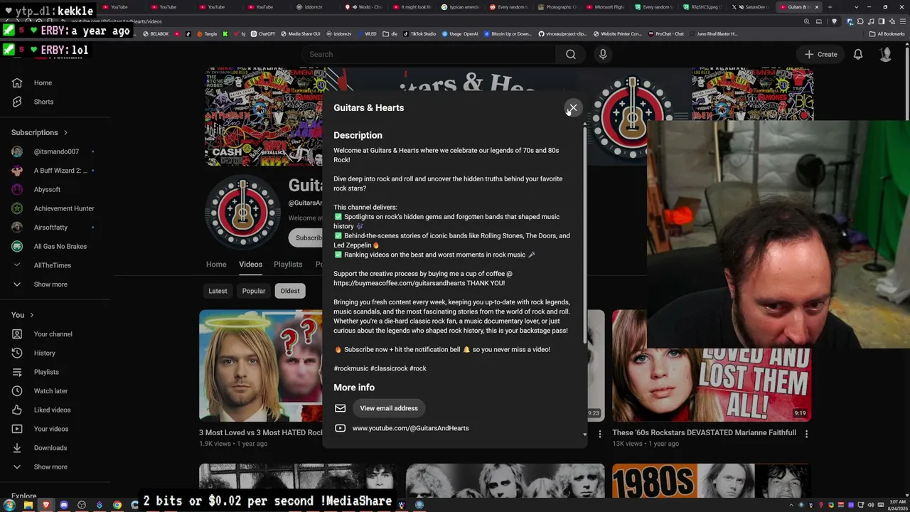The width and height of the screenshot is (910, 512).
Task: Open the buymeacoffee.com/guitarsandhearts link
Action: 400,283
